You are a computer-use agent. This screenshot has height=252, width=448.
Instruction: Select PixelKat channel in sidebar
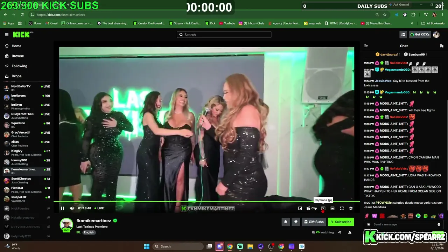tap(27, 190)
